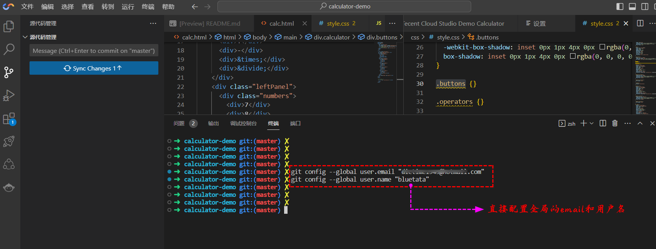
Task: Open color picker for -webkit-box-shadow rgba swatch
Action: (x=602, y=47)
